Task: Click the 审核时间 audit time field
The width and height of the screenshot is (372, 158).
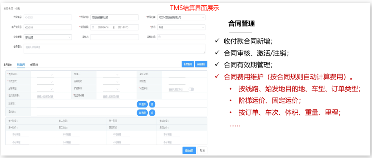Action: tap(181, 37)
